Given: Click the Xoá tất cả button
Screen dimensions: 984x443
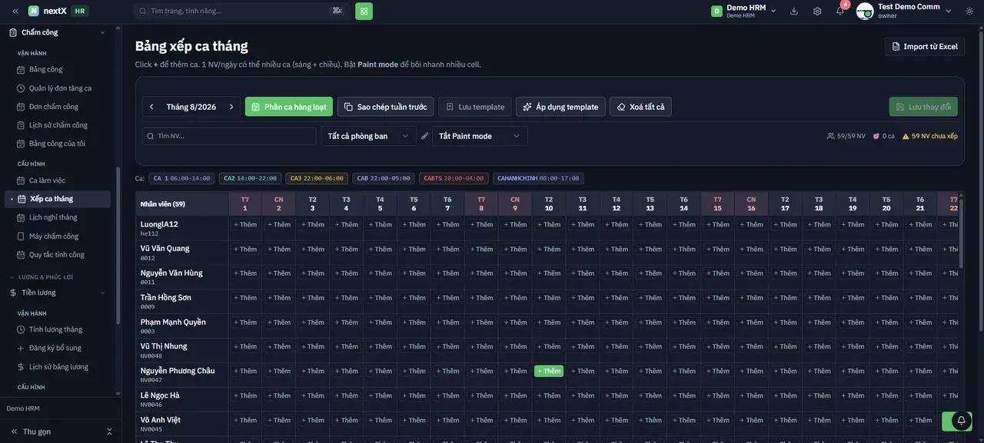Looking at the screenshot, I should coord(640,107).
